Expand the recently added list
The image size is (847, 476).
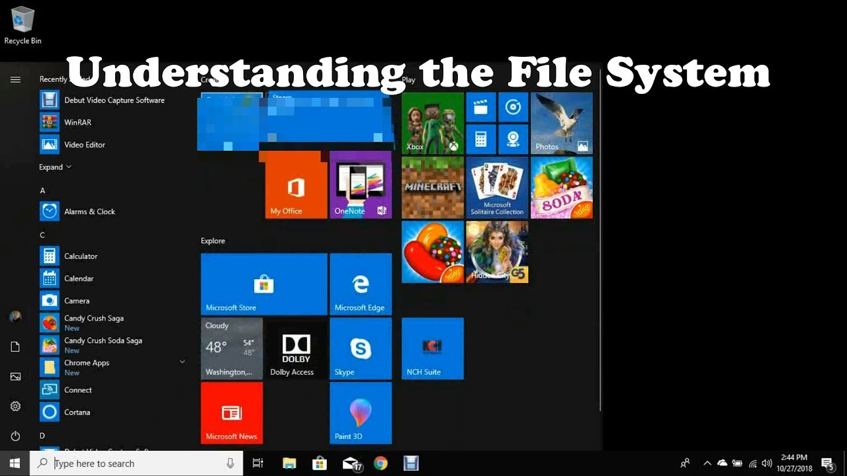(55, 167)
